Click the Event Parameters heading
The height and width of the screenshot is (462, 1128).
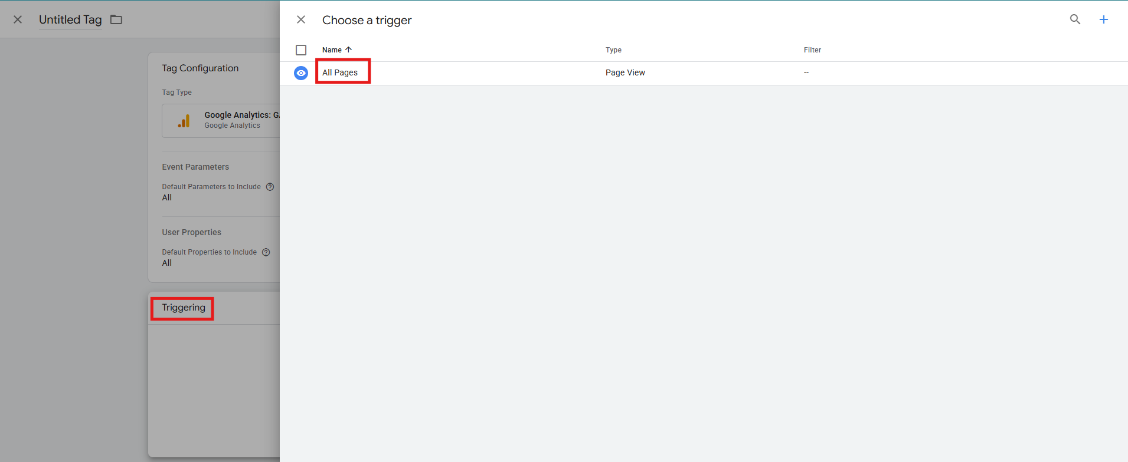tap(195, 167)
